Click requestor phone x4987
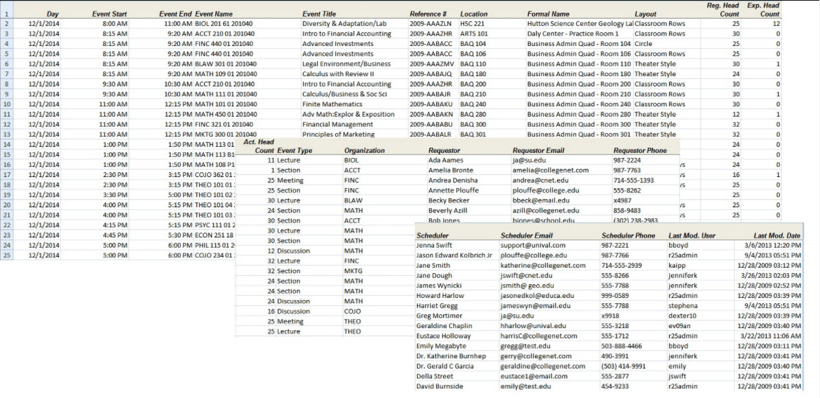The height and width of the screenshot is (398, 820). coord(622,200)
